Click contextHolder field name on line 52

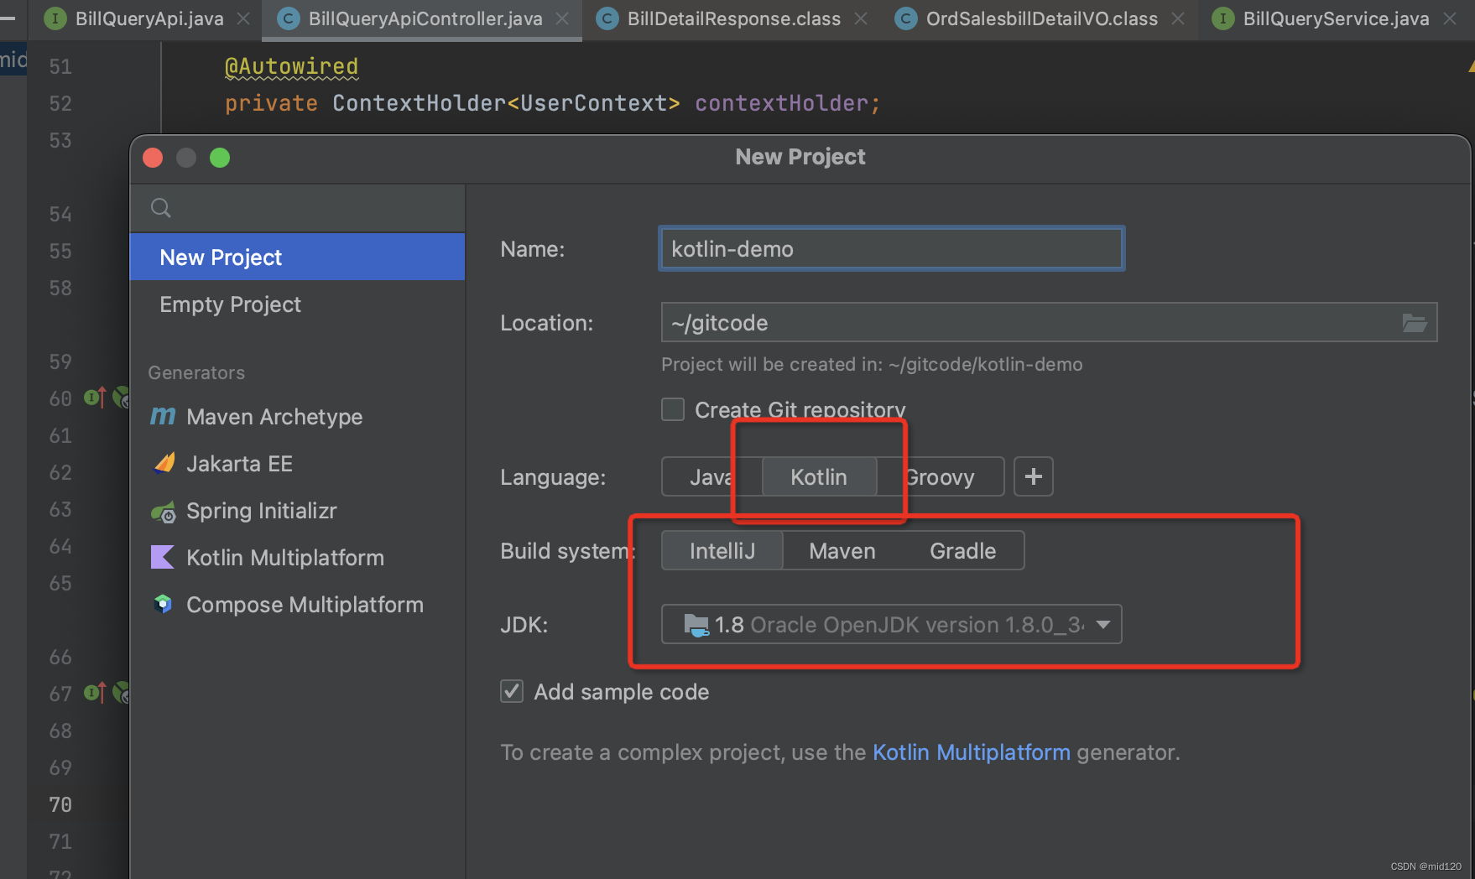point(780,103)
